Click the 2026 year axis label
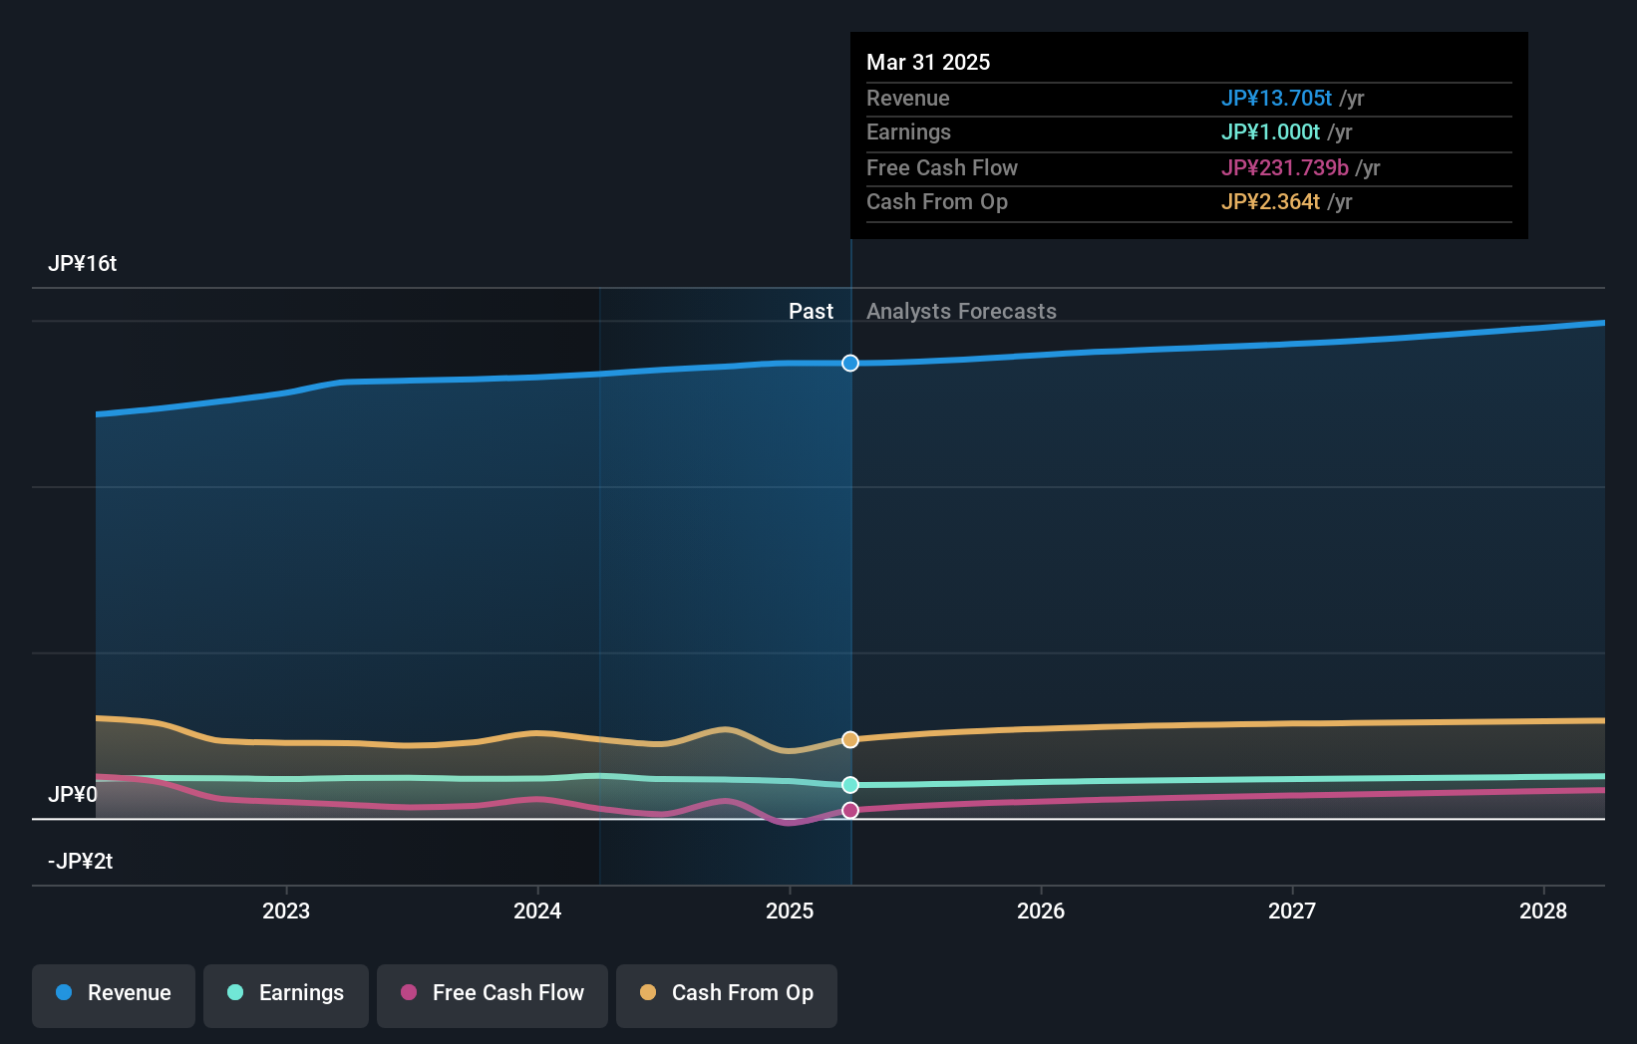Screen dimensions: 1637x1044 1040,910
